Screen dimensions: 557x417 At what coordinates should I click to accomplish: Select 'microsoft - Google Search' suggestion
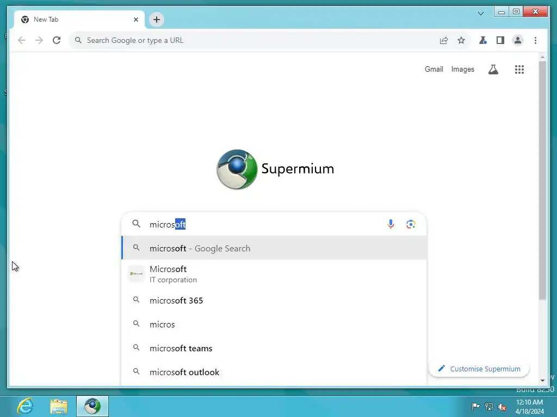pos(274,248)
